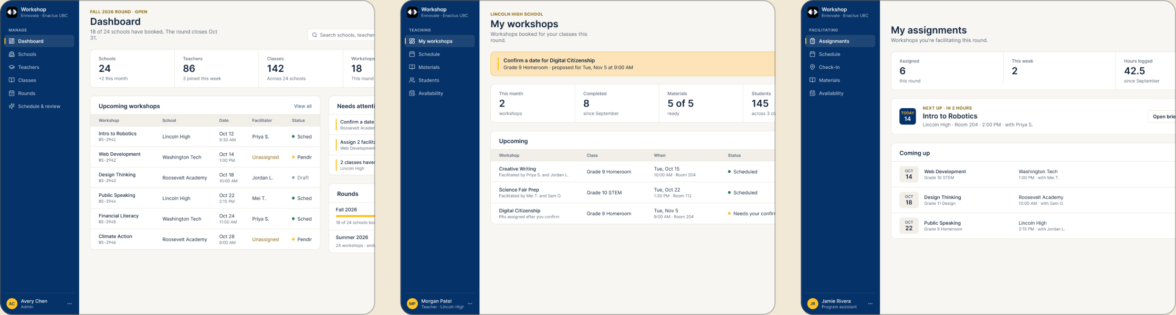Image resolution: width=1176 pixels, height=315 pixels.
Task: Click the Teachers 86 stat card
Action: point(216,68)
